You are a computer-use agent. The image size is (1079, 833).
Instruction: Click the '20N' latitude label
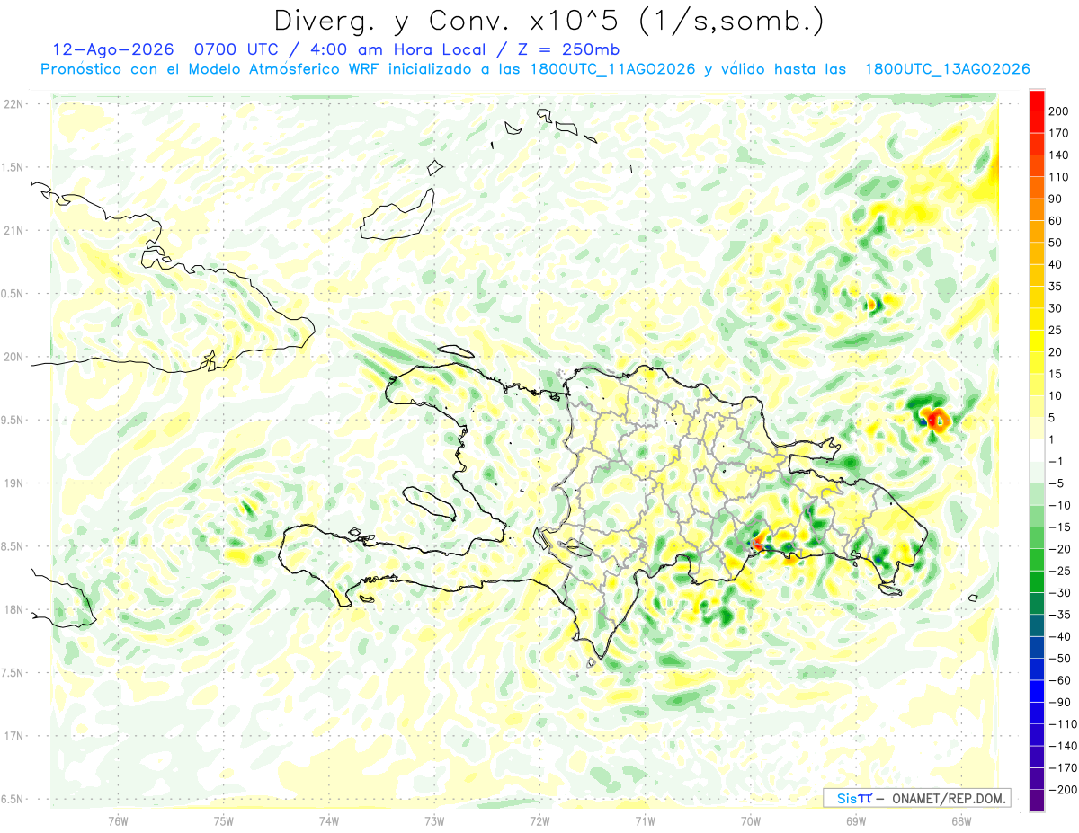pyautogui.click(x=13, y=357)
